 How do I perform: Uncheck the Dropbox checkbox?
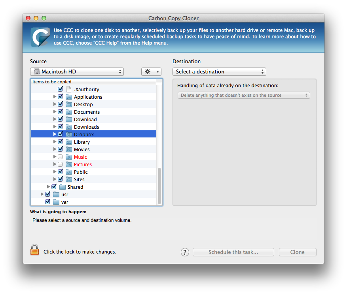coord(60,134)
